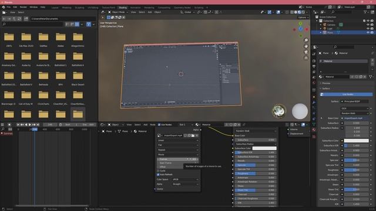This screenshot has height=211, width=376.
Task: Hide Plane in viewport via eye icon
Action: tap(368, 32)
